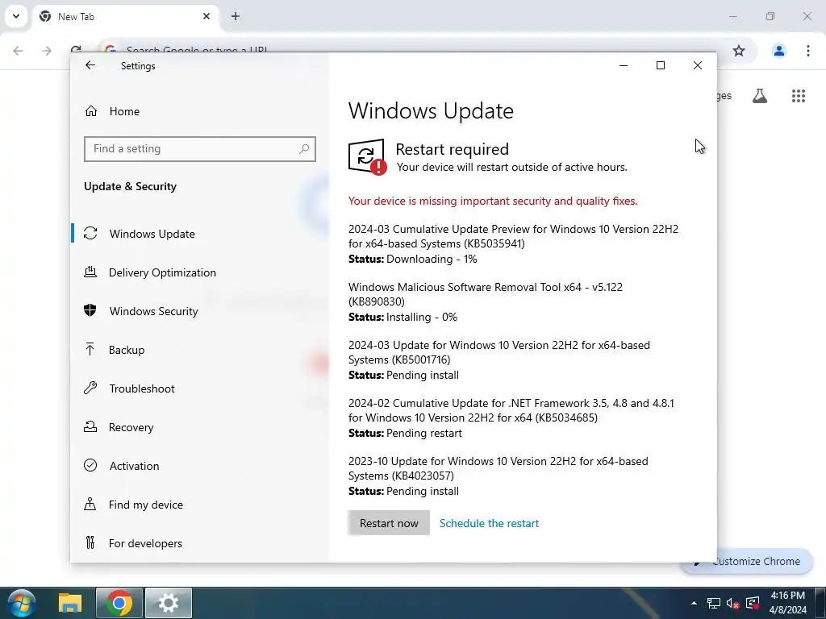
Task: Open the Start menu orb
Action: (22, 603)
